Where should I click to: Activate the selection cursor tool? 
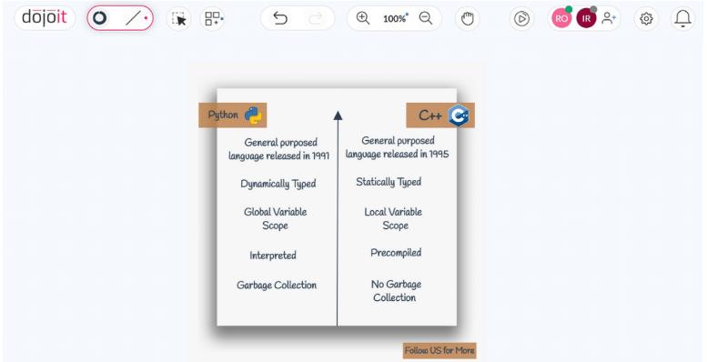179,18
